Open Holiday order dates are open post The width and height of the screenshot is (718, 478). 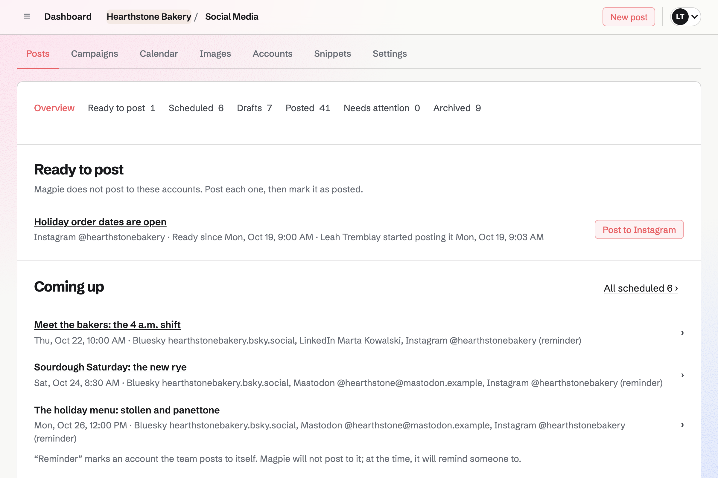coord(100,222)
